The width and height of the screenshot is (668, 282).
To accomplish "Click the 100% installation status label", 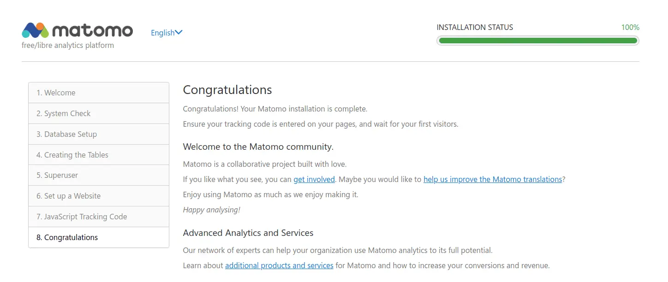I will pyautogui.click(x=630, y=27).
